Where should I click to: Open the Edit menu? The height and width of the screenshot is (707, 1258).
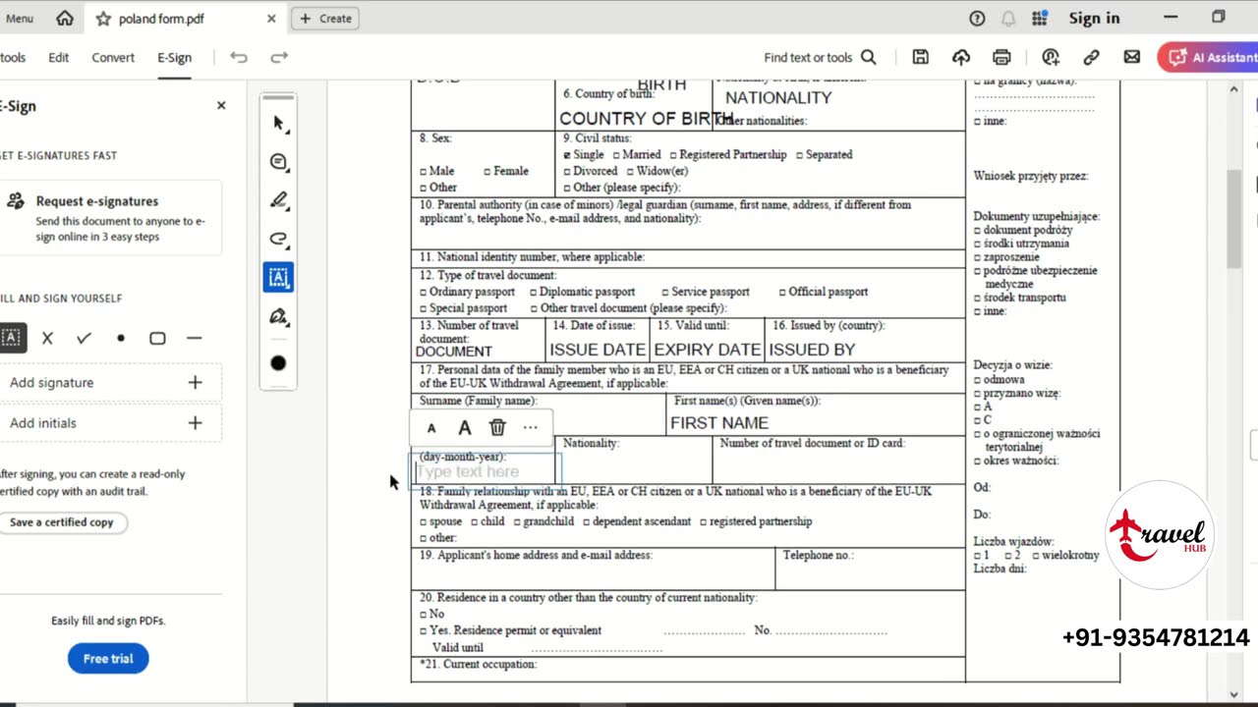pos(59,57)
